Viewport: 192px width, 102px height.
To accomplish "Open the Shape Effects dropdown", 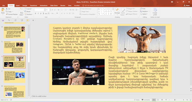I will 132,14.
